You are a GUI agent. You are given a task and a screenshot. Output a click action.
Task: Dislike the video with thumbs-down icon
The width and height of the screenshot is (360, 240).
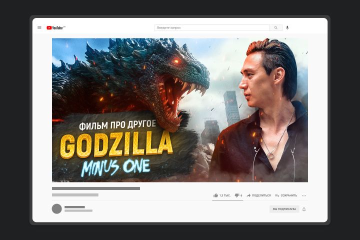(237, 195)
